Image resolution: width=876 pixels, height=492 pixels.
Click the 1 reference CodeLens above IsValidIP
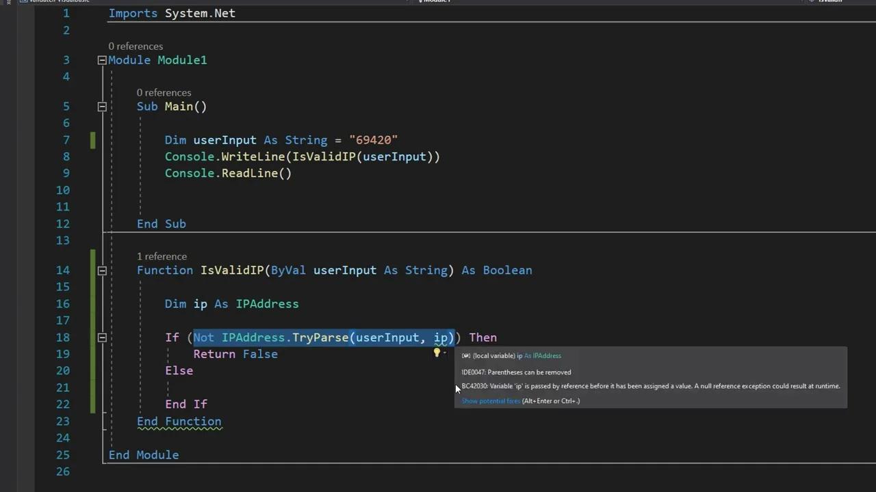162,256
